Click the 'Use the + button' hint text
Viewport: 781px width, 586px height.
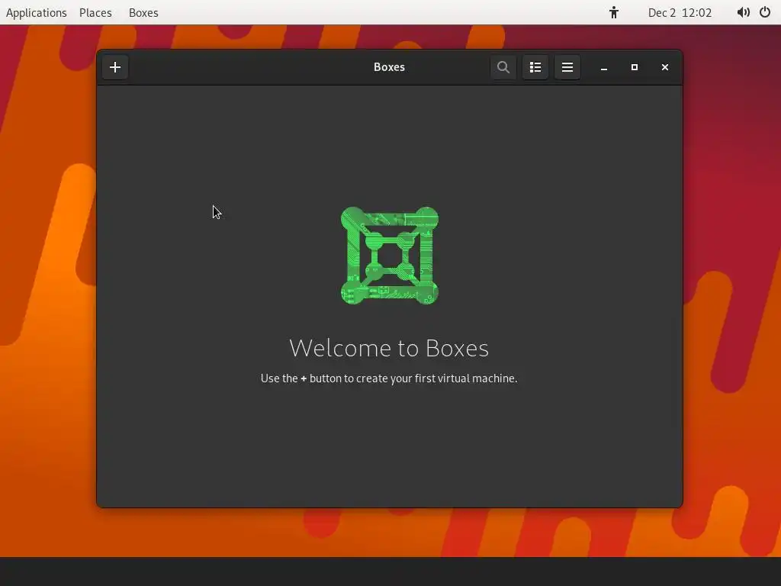(x=389, y=378)
